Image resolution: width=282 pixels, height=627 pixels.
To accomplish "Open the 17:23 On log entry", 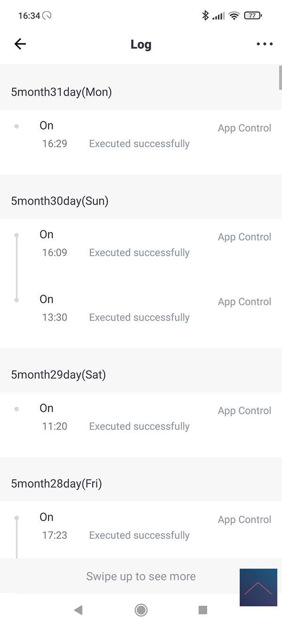I will [x=141, y=526].
